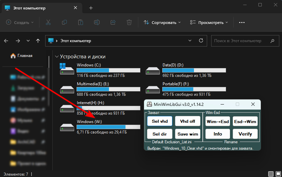Select the Internet(H) (H:) drive icon
Screen dimensions: 282x177
pyautogui.click(x=67, y=108)
